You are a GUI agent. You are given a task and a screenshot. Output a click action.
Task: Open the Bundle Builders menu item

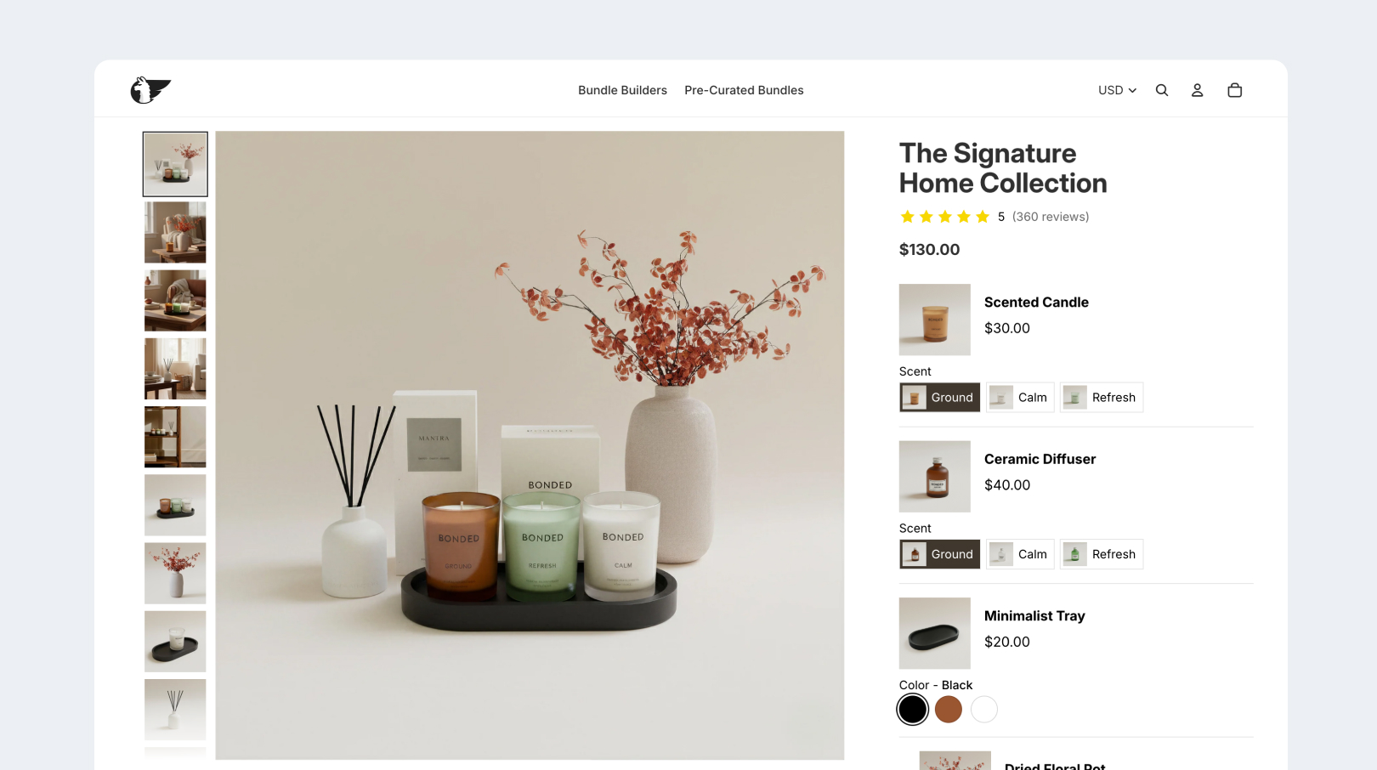pyautogui.click(x=622, y=90)
